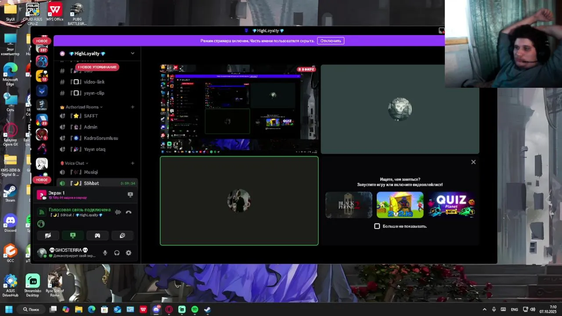Open File Explorer from the taskbar

click(79, 309)
